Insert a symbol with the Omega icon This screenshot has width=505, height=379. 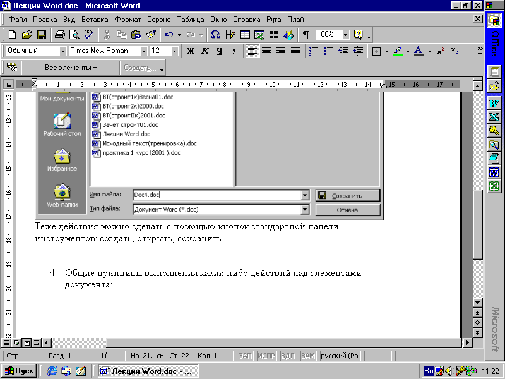coord(215,35)
